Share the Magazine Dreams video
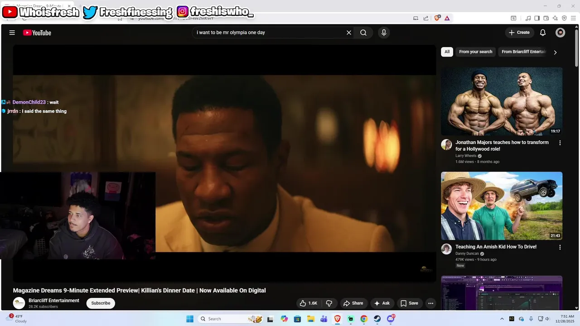Viewport: 580px width, 326px height. pos(353,303)
